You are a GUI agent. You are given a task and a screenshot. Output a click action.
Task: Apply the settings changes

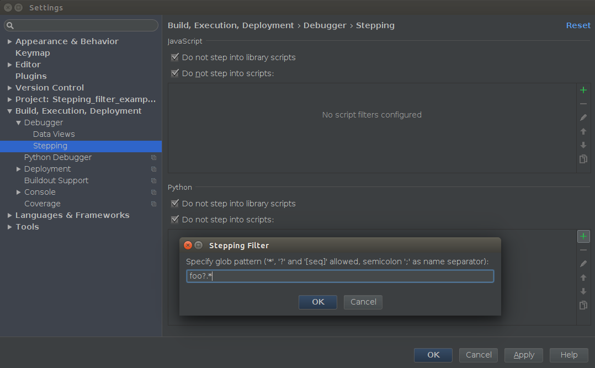[524, 355]
